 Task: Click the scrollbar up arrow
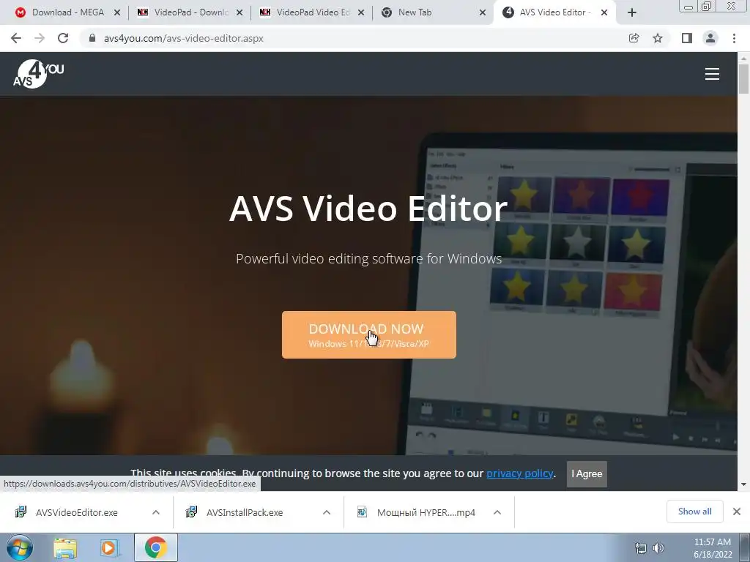[x=743, y=58]
